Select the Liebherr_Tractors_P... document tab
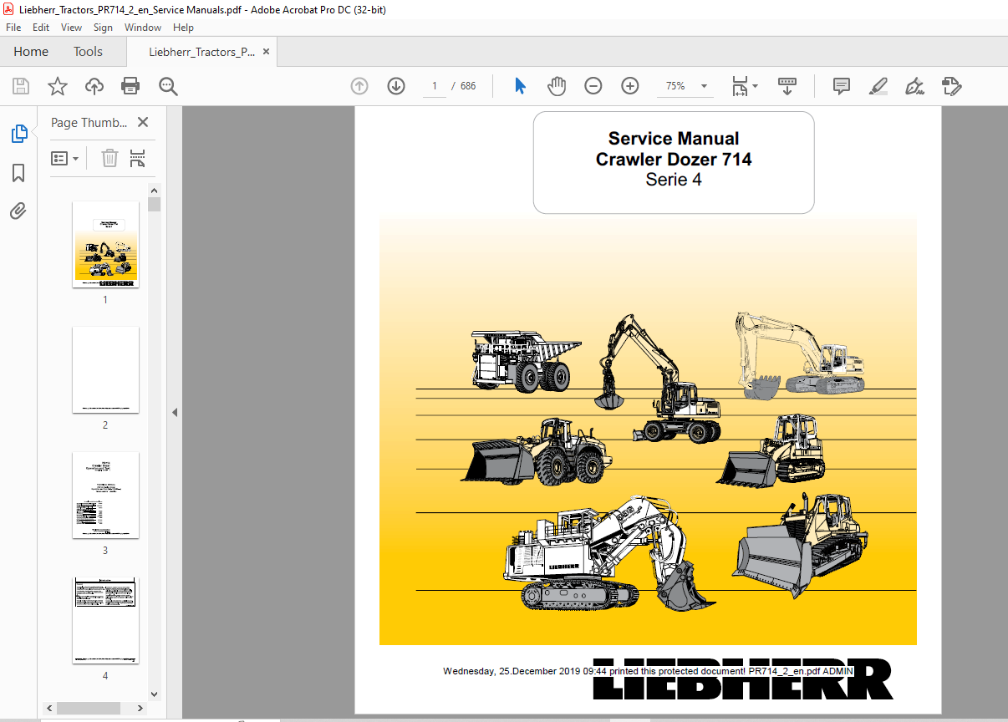The height and width of the screenshot is (722, 1008). click(201, 52)
